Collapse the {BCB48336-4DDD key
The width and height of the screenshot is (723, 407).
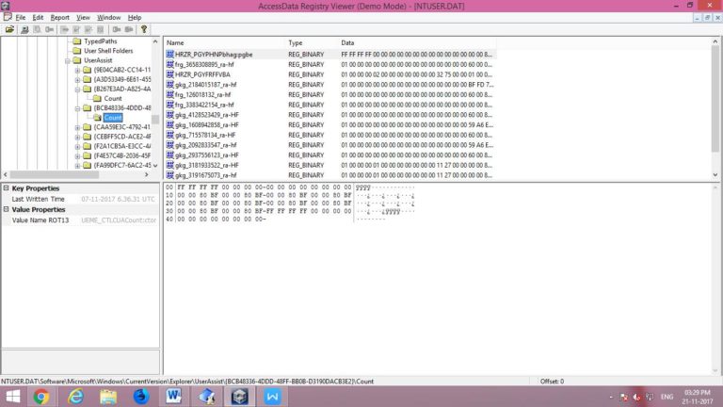tap(77, 108)
